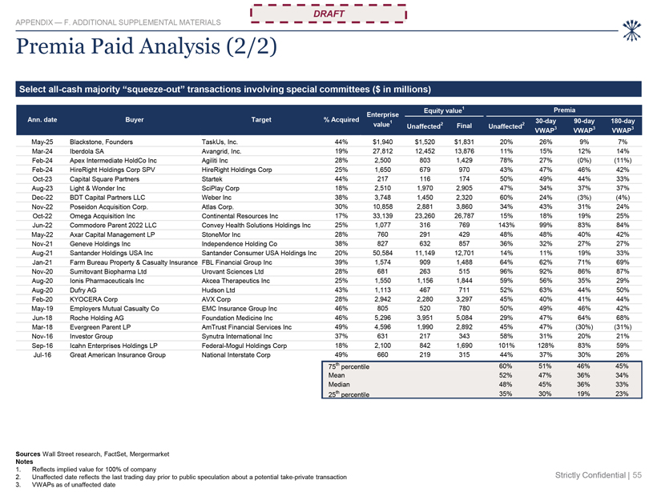Select target 'Weber Inc'
The height and width of the screenshot is (492, 657).
pos(216,198)
